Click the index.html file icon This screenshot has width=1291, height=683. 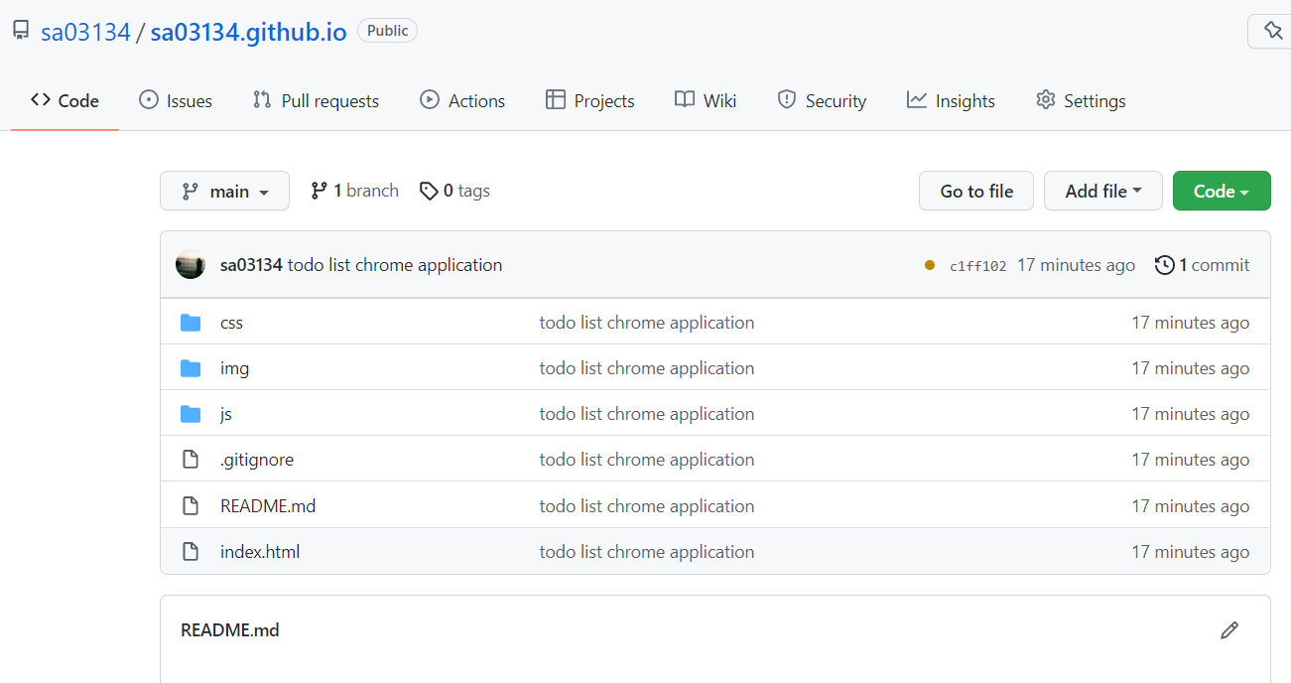point(191,552)
